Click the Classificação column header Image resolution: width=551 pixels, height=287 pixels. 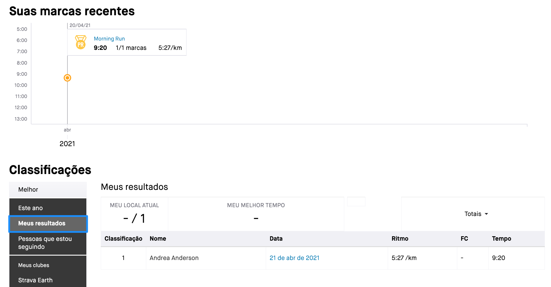123,239
